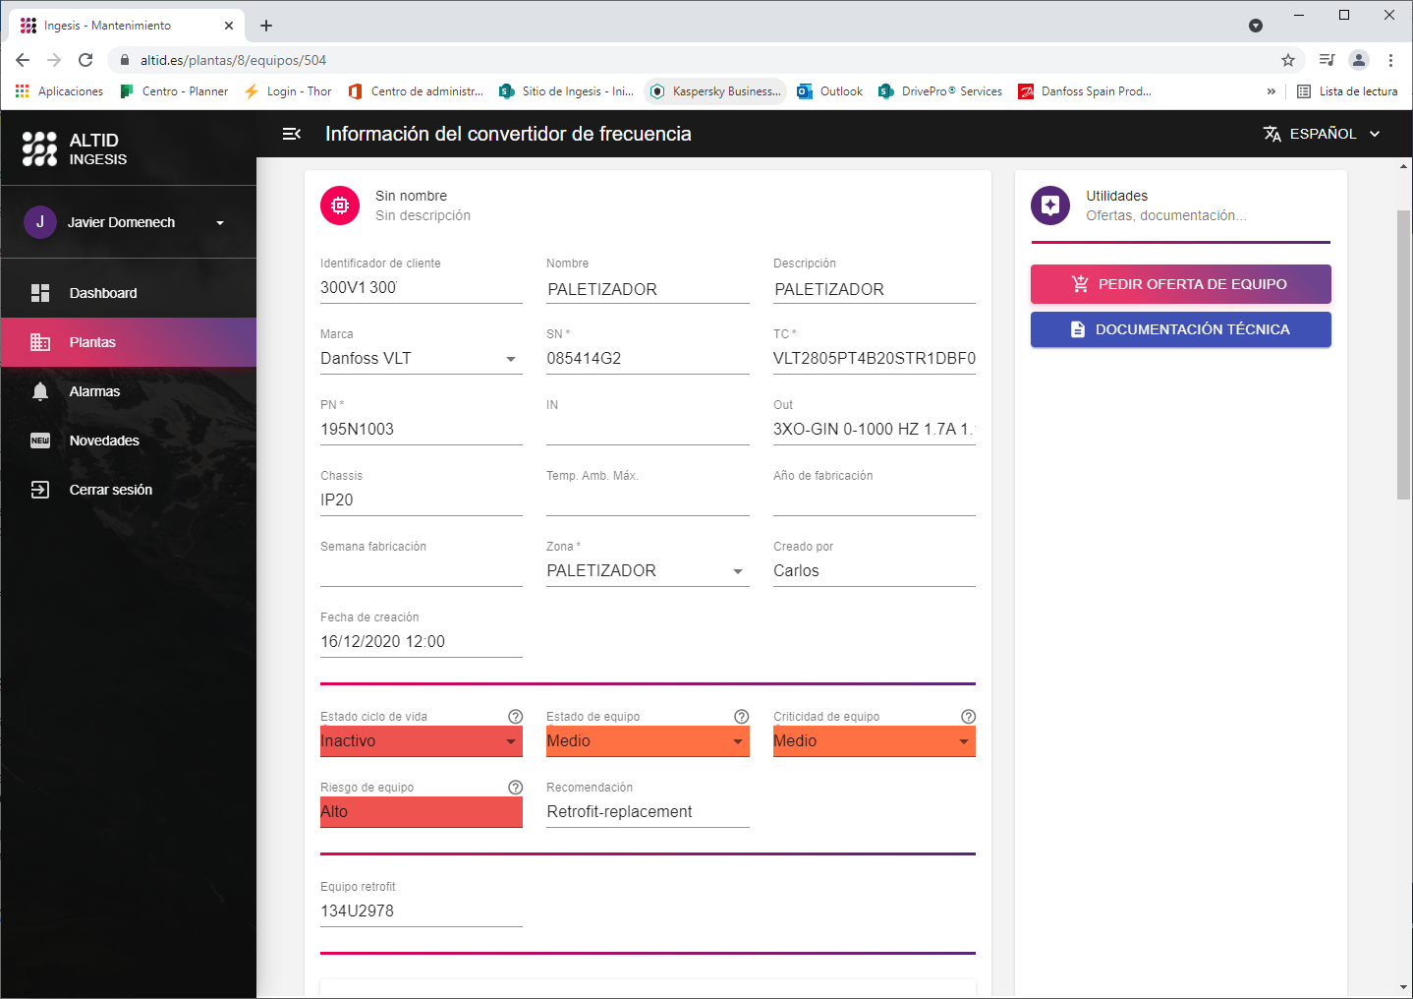
Task: Click help icon for Estado ciclo de vida
Action: [515, 717]
